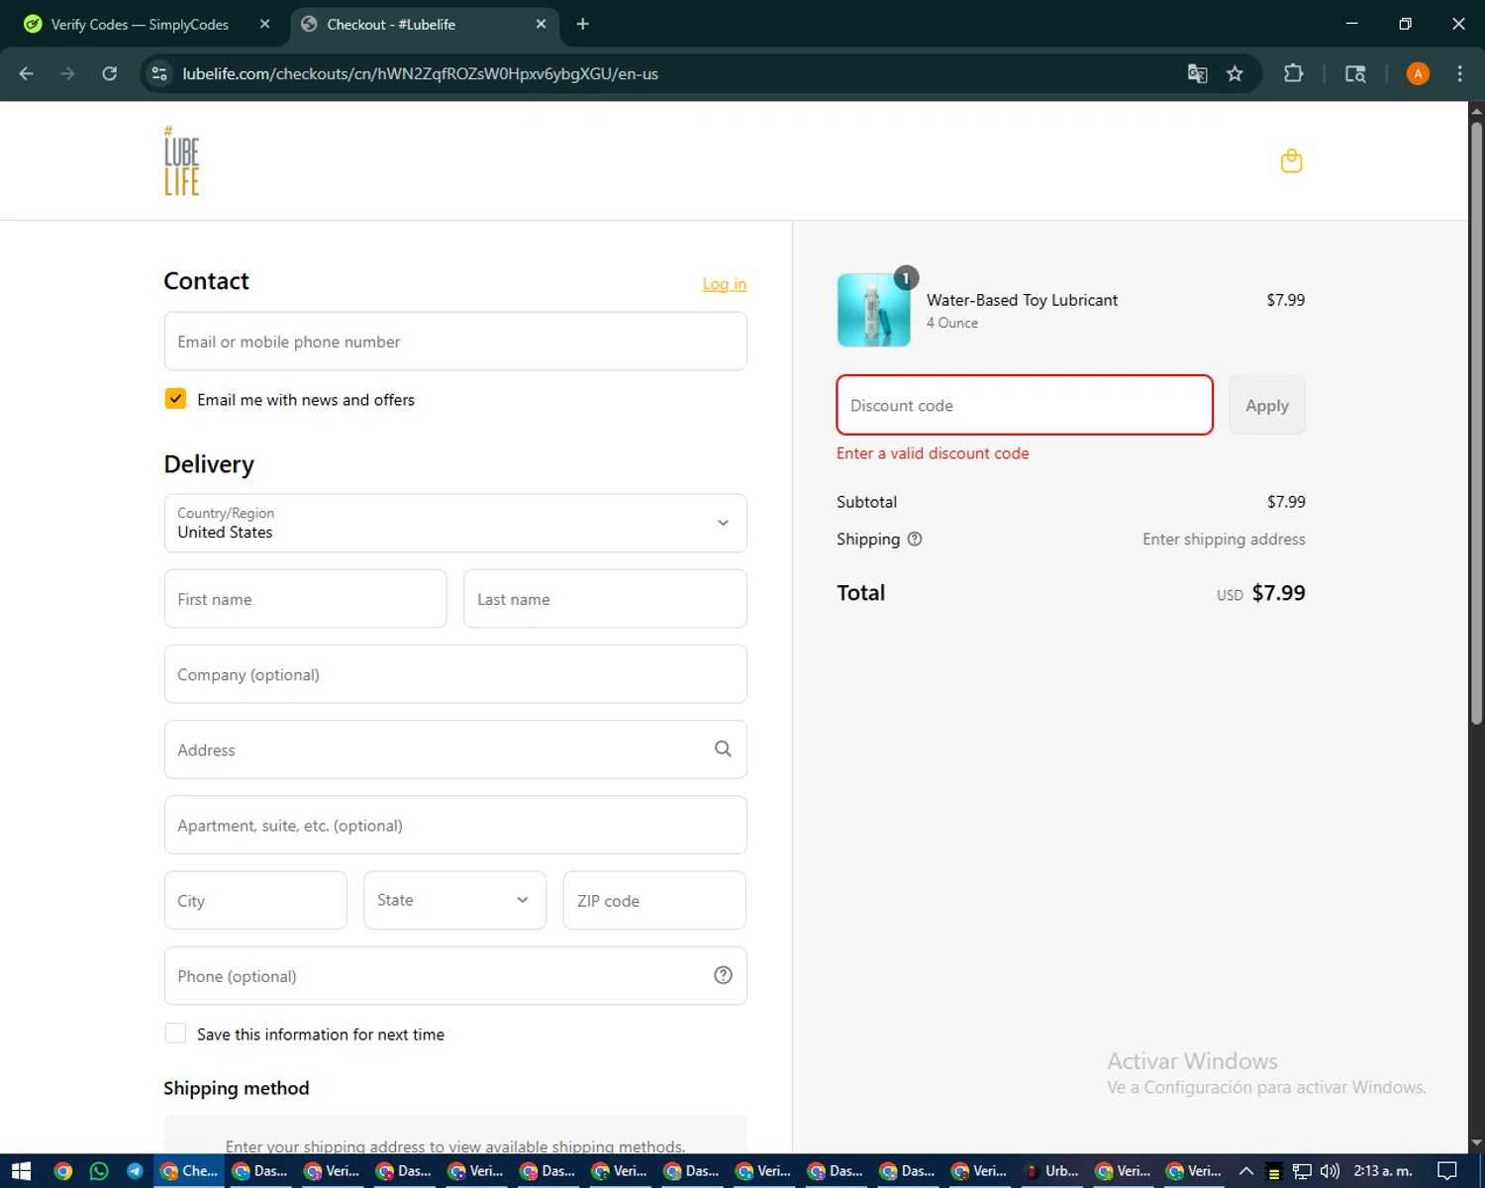
Task: Open the phone field help icon
Action: [x=723, y=975]
